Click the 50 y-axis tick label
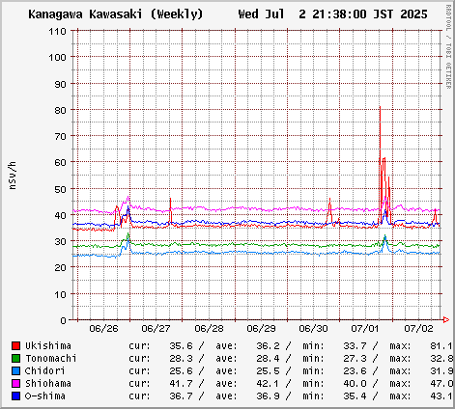The image size is (455, 409). (60, 189)
